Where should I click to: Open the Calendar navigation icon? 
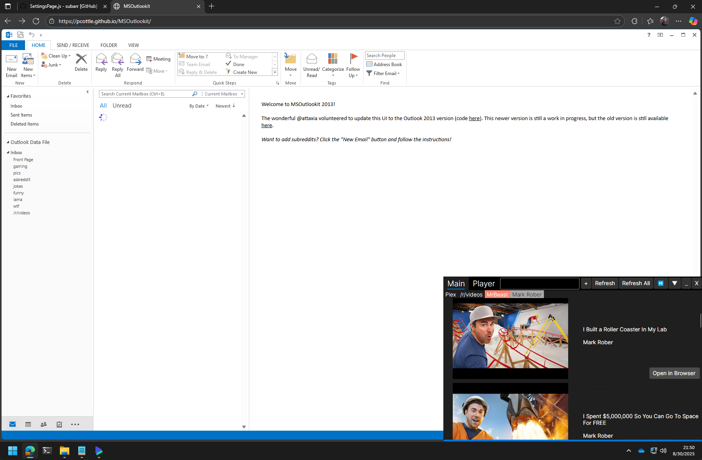(28, 424)
